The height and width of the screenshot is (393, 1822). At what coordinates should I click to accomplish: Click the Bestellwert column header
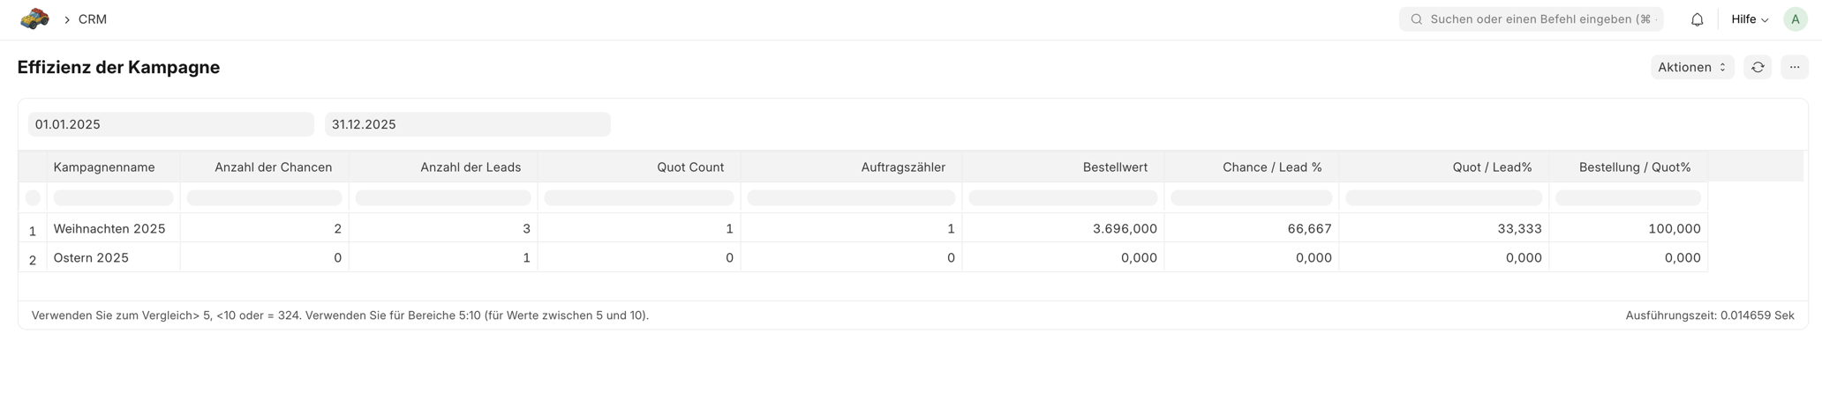click(1114, 167)
